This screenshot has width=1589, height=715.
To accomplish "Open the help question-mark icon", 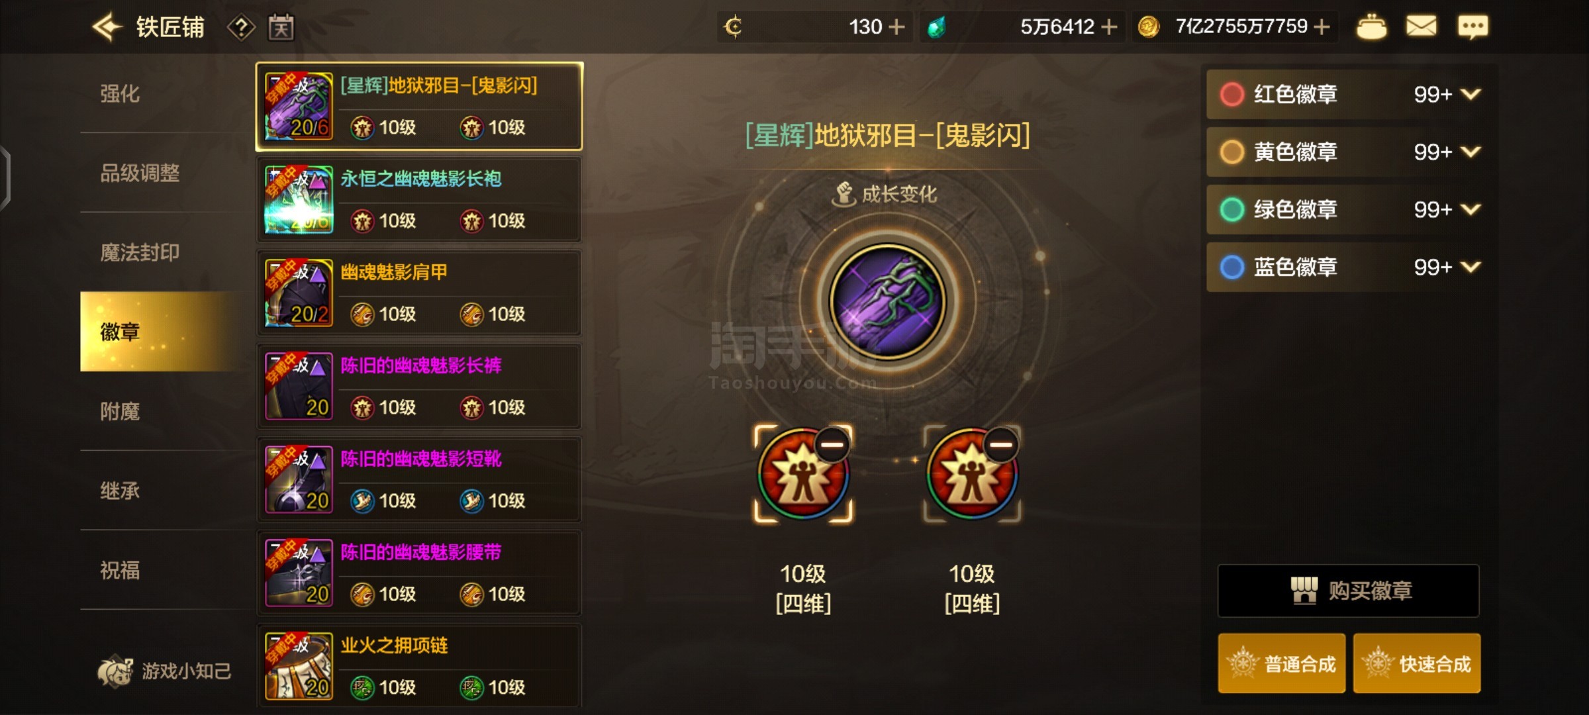I will point(241,28).
